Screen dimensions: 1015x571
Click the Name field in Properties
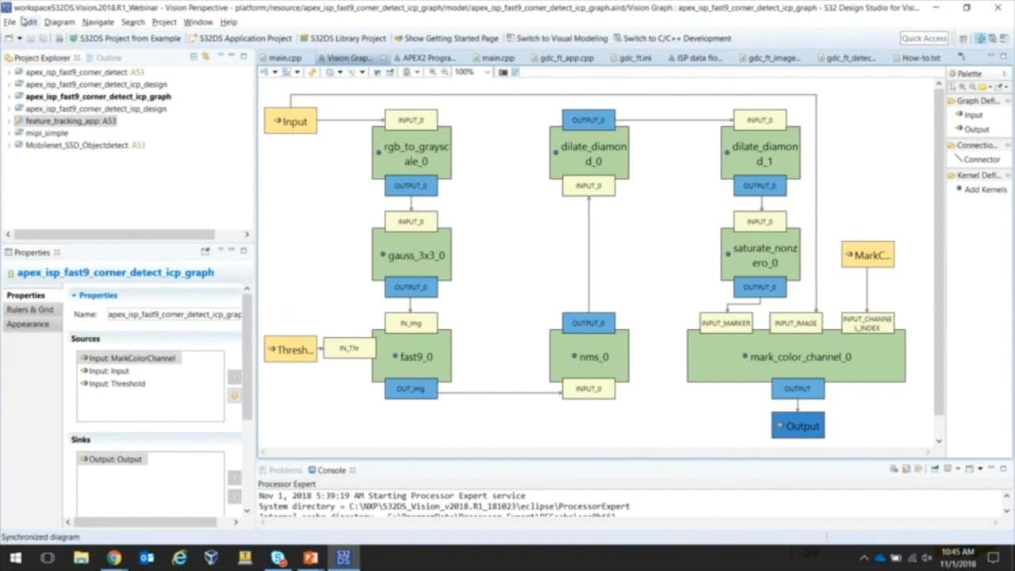pos(174,314)
